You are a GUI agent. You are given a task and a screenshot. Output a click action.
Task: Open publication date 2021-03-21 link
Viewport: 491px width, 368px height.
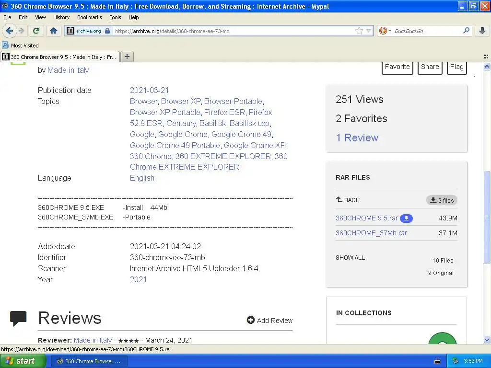tap(150, 90)
